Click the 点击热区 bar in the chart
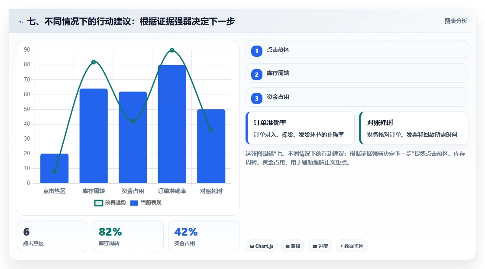Screen dimensions: 485x269 coord(55,168)
